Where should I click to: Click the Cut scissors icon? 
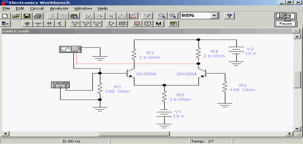point(52,15)
